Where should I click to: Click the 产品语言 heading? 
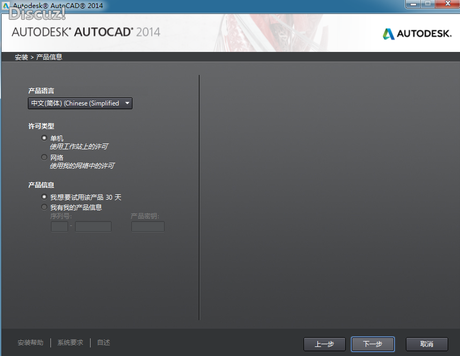coord(41,91)
